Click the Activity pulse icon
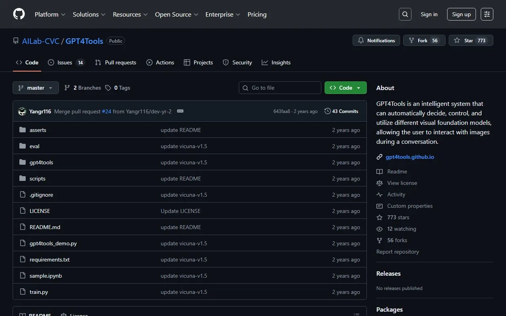Image resolution: width=506 pixels, height=316 pixels. click(x=379, y=194)
